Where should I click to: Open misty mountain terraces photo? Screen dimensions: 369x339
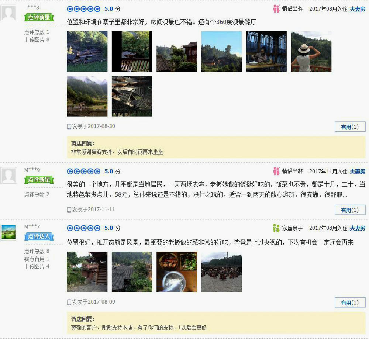(x=87, y=96)
